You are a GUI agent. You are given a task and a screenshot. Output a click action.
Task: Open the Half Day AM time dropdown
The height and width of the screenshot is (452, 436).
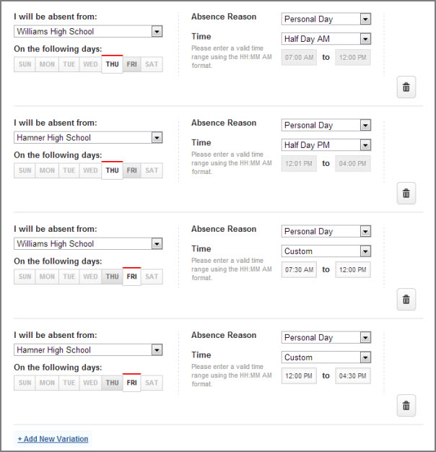coord(326,39)
